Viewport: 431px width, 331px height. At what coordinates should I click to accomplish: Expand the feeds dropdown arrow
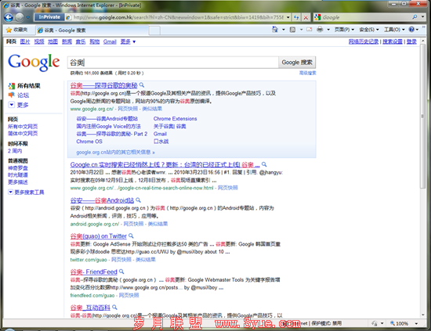pyautogui.click(x=301, y=30)
